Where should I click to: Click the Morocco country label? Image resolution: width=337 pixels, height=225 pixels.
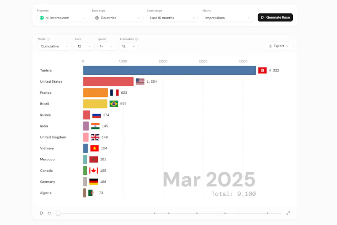[47, 160]
